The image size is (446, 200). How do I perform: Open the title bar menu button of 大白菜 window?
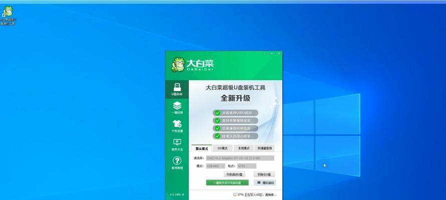pyautogui.click(x=264, y=53)
